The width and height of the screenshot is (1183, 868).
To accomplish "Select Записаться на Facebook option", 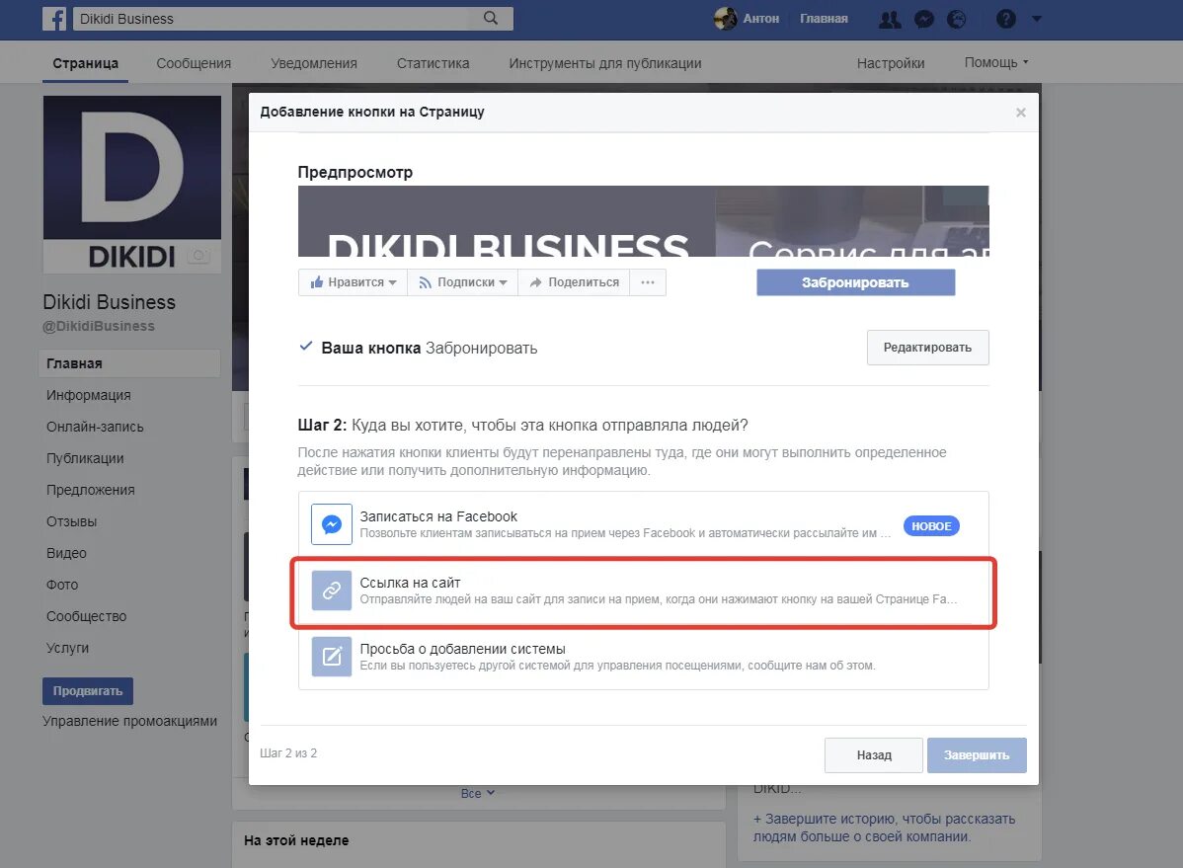I will click(x=643, y=524).
